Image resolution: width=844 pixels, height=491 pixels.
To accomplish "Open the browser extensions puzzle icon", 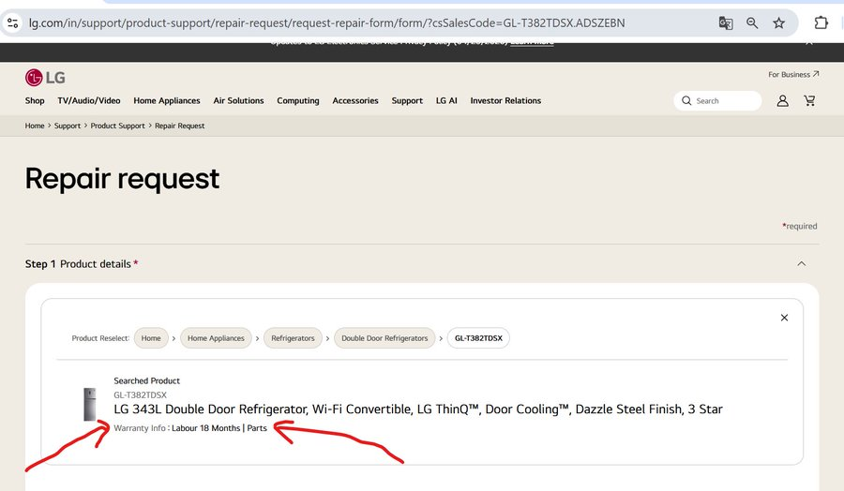I will [821, 22].
